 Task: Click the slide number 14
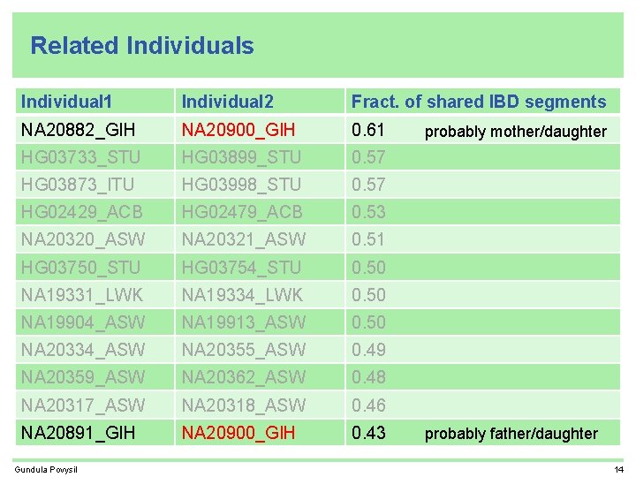(x=618, y=470)
